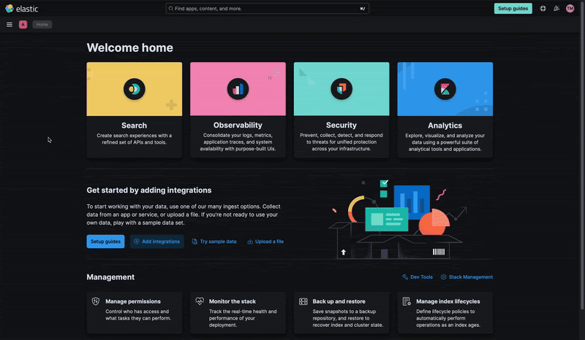Click the Setup guides header button
Viewport: 585px width, 340px height.
click(513, 9)
